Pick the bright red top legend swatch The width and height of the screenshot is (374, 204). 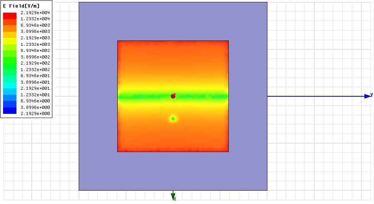click(x=10, y=16)
